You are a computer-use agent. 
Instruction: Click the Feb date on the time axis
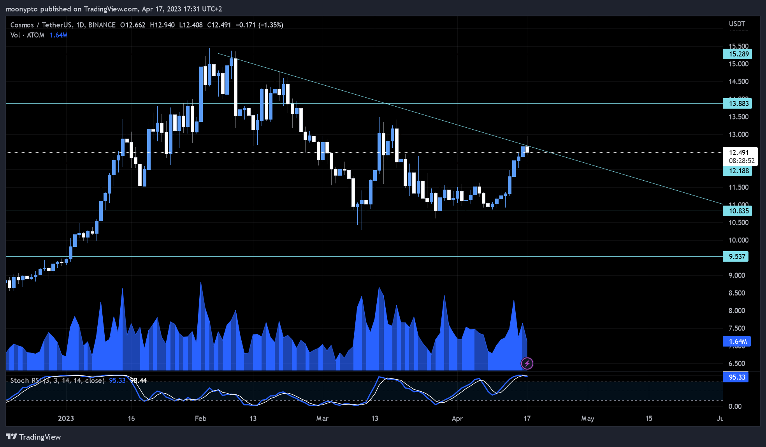[x=200, y=419]
